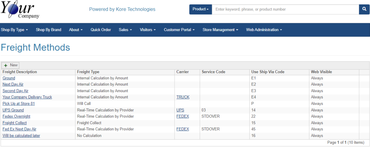This screenshot has width=370, height=147.
Task: Add a new freight method with plus button
Action: point(10,65)
